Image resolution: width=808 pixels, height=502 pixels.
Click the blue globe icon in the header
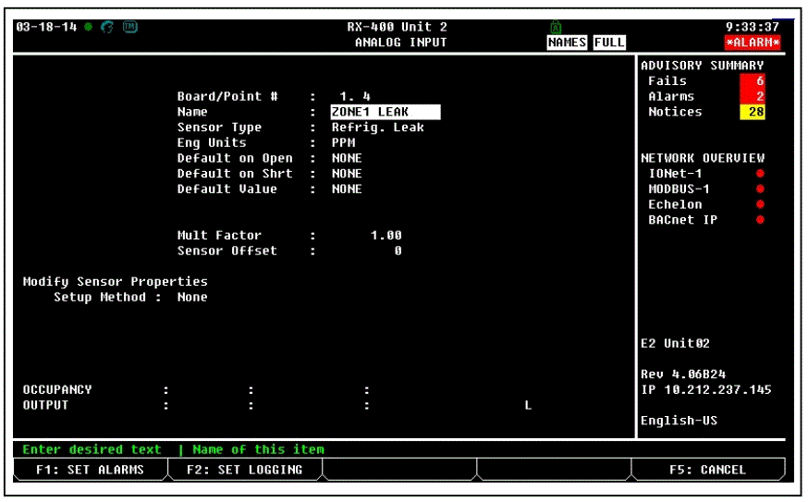tap(107, 27)
